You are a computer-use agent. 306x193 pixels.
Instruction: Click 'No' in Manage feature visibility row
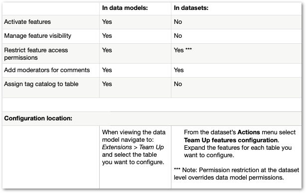[x=178, y=36]
